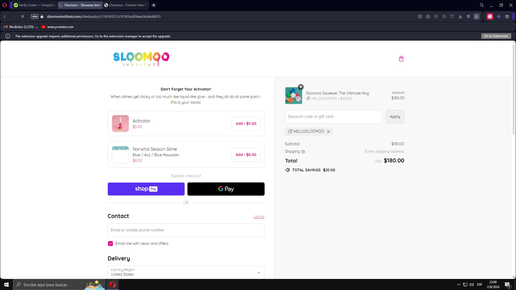Click the TOTAL SAVINGS $20.00 text

[314, 170]
